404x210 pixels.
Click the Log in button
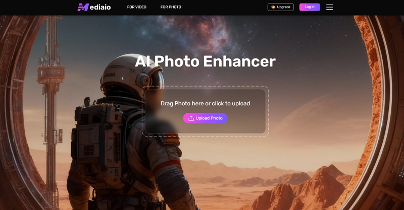pyautogui.click(x=310, y=7)
